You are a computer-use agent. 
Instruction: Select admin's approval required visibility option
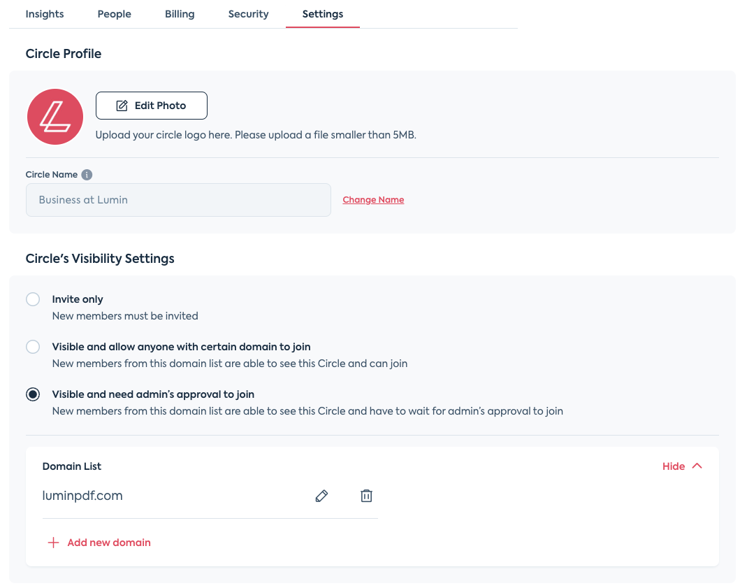point(33,394)
